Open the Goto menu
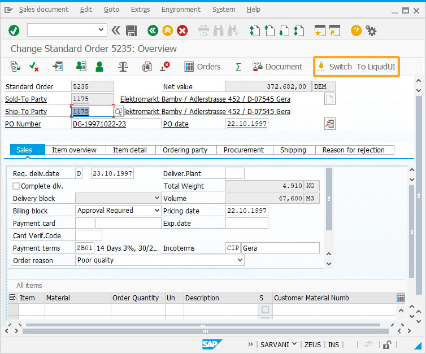 (111, 10)
